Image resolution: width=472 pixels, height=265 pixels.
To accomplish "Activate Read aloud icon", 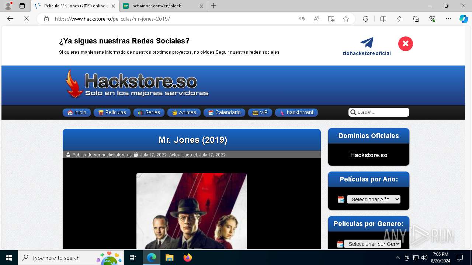I will [316, 19].
